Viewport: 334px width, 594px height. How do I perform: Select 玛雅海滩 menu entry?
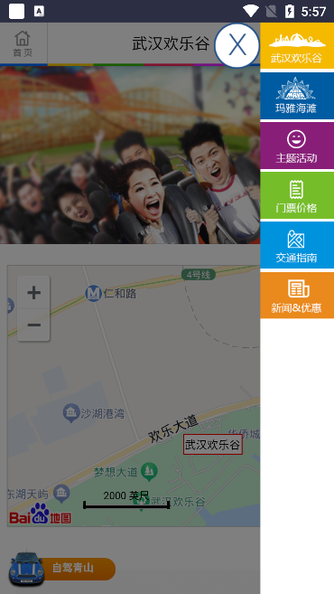click(x=297, y=96)
